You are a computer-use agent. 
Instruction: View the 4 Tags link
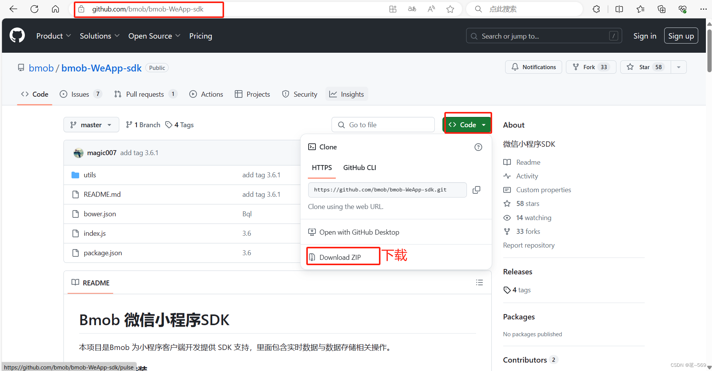tap(179, 125)
